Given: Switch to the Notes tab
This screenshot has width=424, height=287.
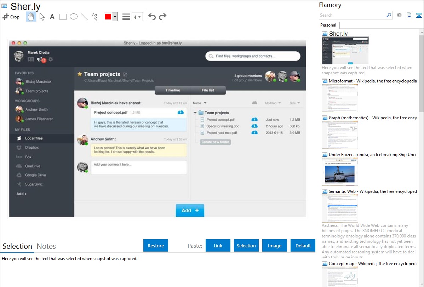Looking at the screenshot, I should 46,246.
